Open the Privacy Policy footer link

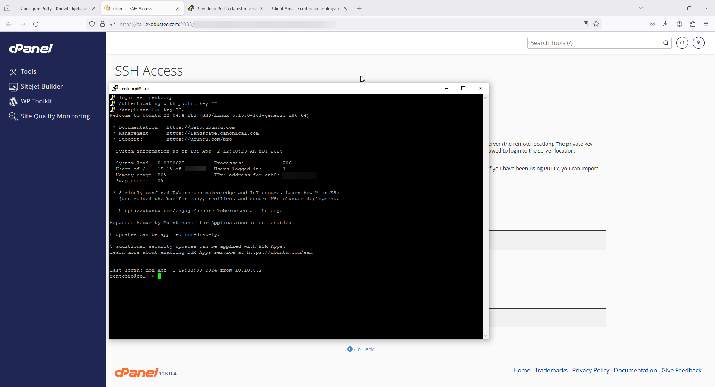click(x=590, y=370)
